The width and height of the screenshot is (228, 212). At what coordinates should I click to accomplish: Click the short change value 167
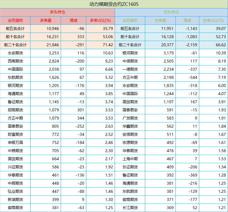(194, 102)
